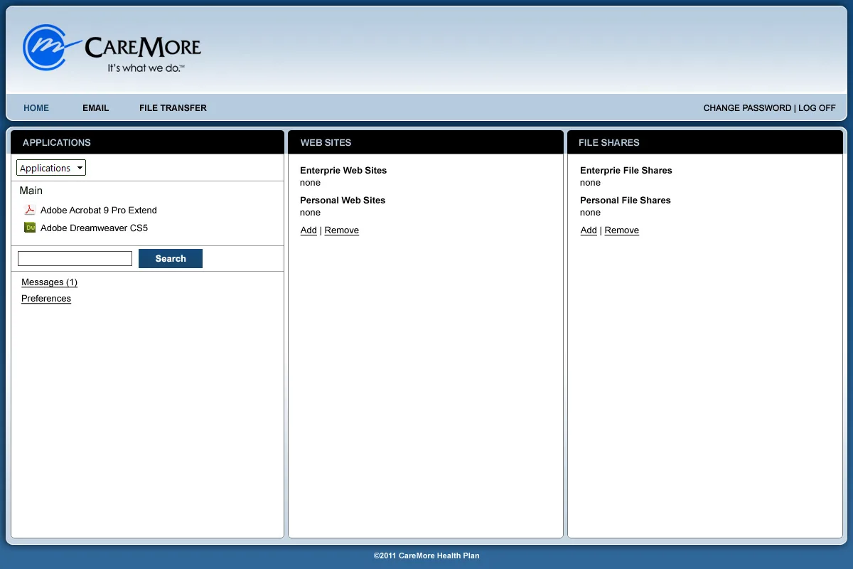Launch Adobe Dreamweaver CS5
The width and height of the screenshot is (853, 569).
click(x=94, y=228)
